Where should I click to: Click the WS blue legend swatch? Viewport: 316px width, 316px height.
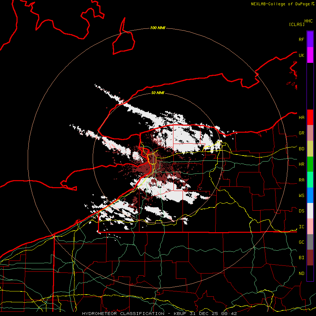coord(310,195)
